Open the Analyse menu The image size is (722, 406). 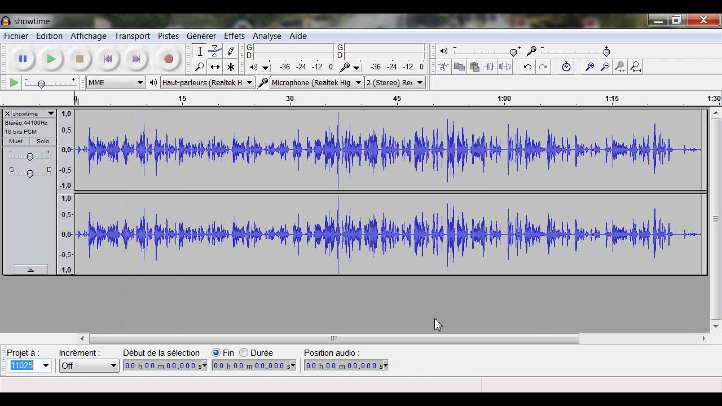pos(267,36)
